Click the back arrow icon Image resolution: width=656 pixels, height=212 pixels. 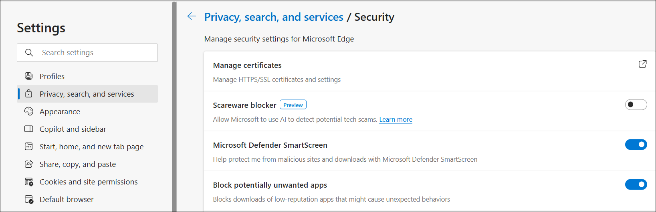coord(192,16)
